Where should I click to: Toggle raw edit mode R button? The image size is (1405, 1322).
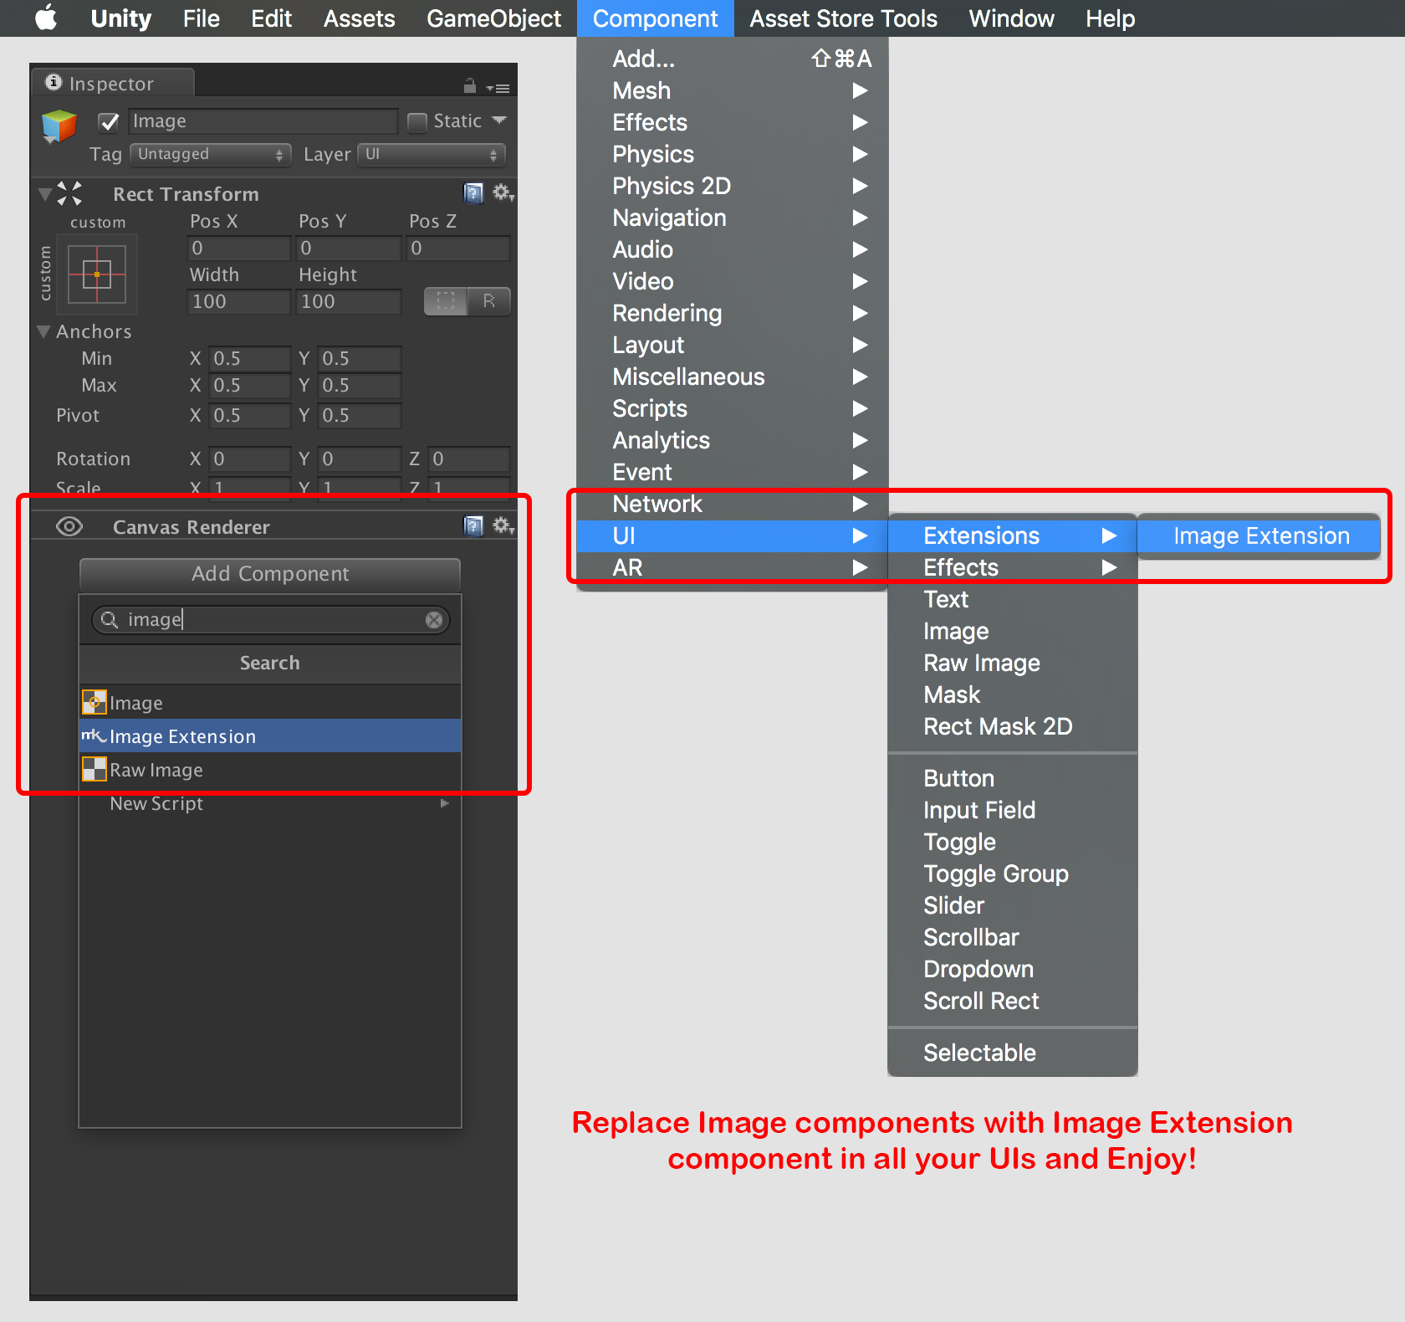(x=489, y=301)
